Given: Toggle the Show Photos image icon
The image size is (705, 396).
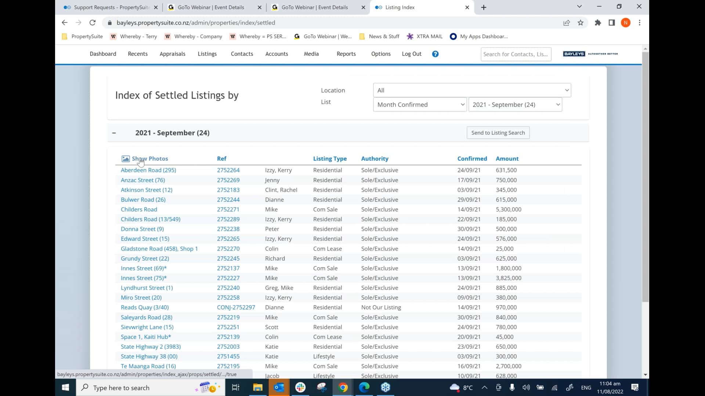Looking at the screenshot, I should 126,159.
